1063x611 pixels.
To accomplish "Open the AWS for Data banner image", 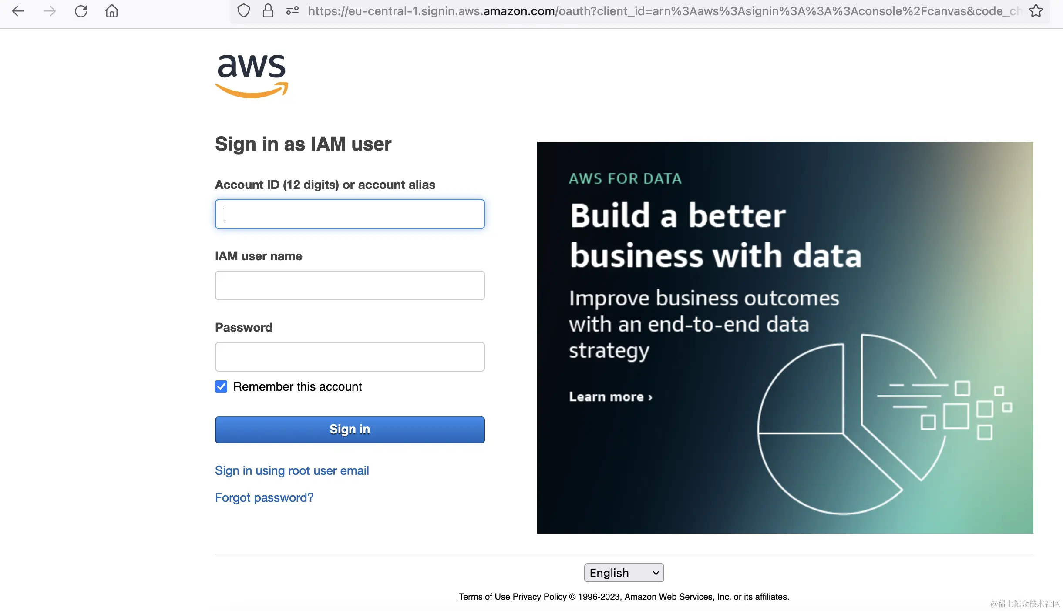I will pos(785,338).
